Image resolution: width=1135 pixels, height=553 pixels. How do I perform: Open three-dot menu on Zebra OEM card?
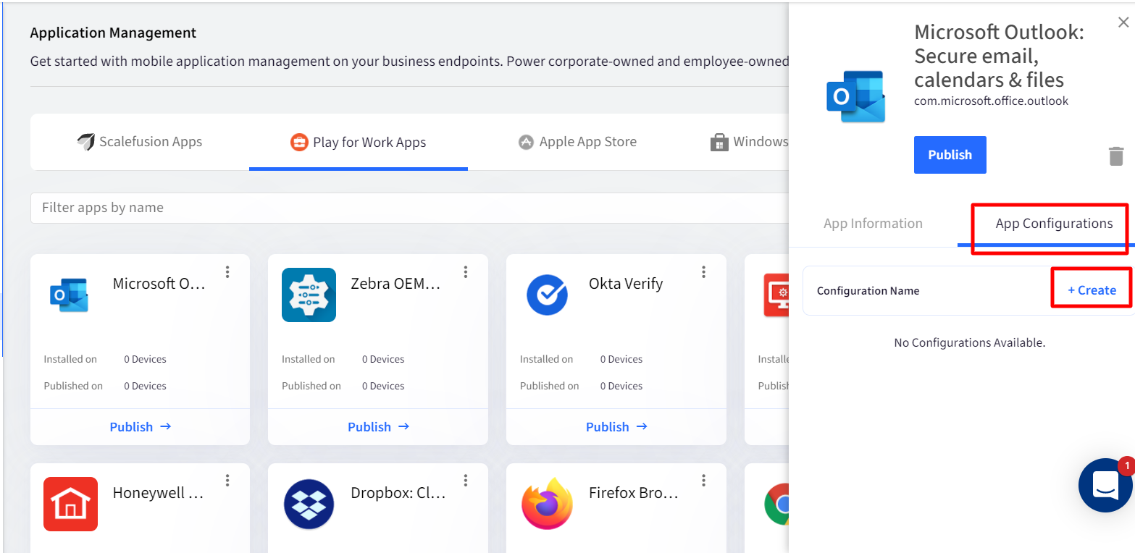[x=466, y=272]
